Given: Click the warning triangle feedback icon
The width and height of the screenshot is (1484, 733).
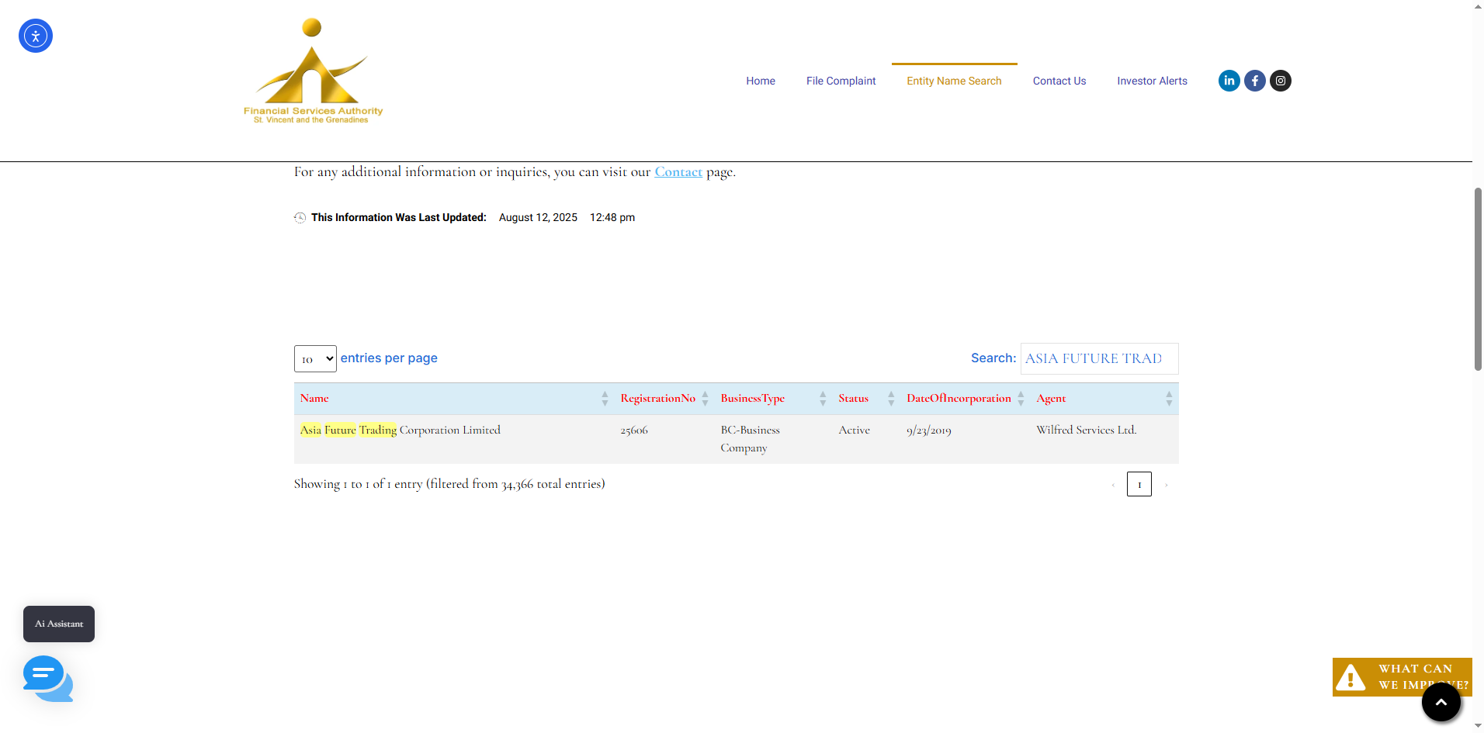Looking at the screenshot, I should [1351, 677].
